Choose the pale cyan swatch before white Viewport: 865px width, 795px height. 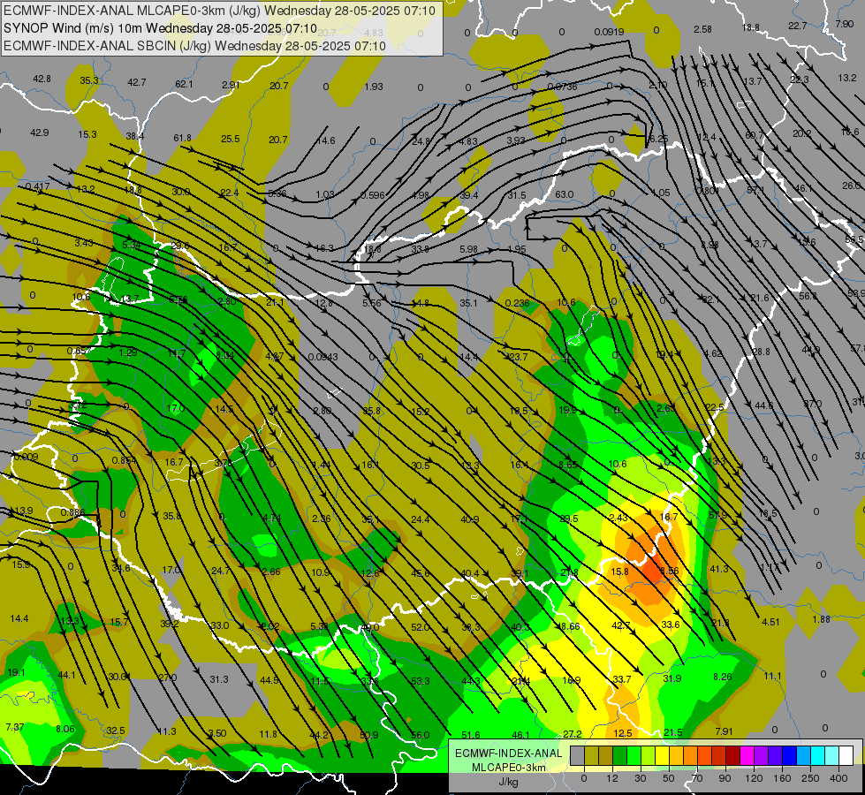tap(832, 755)
